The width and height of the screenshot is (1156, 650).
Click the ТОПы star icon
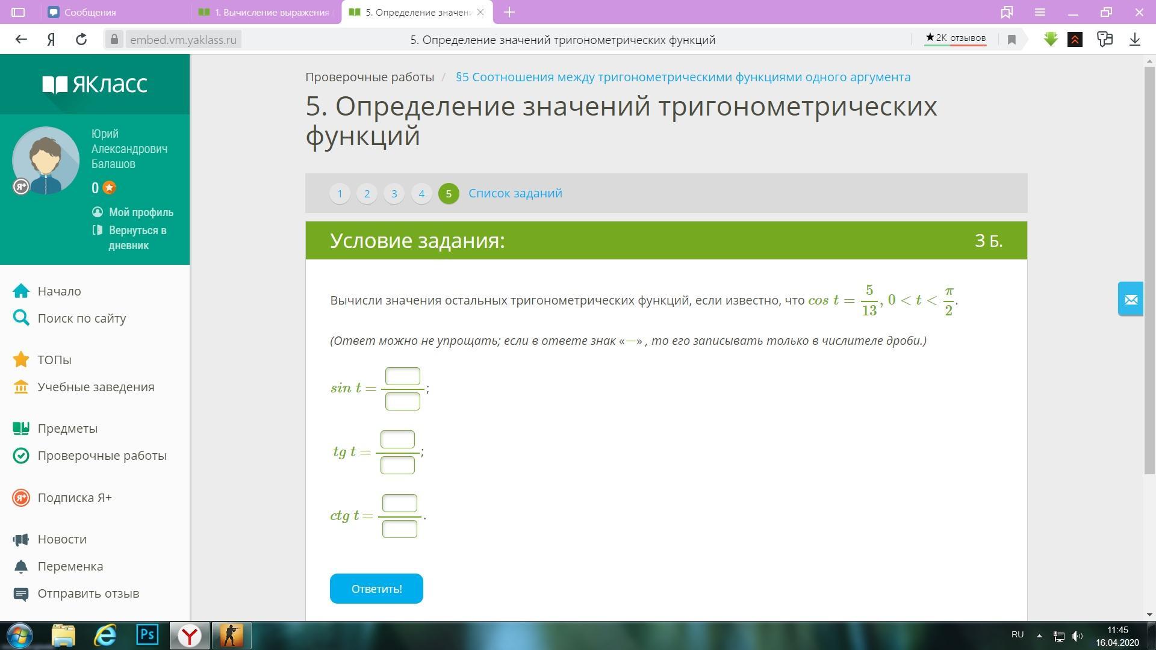point(21,360)
